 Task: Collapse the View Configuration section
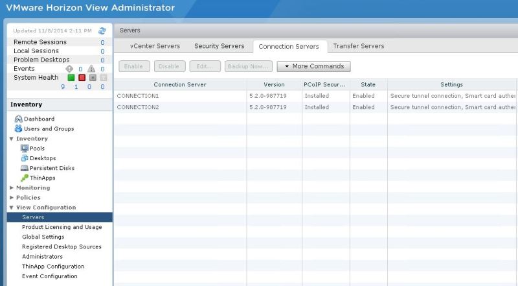pos(12,208)
